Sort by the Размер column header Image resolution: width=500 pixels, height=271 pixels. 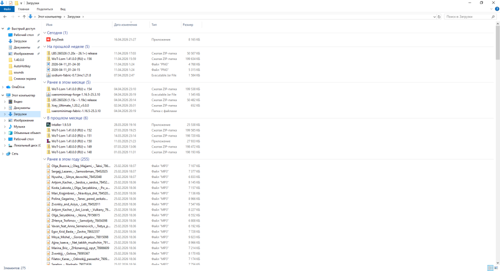[188, 24]
